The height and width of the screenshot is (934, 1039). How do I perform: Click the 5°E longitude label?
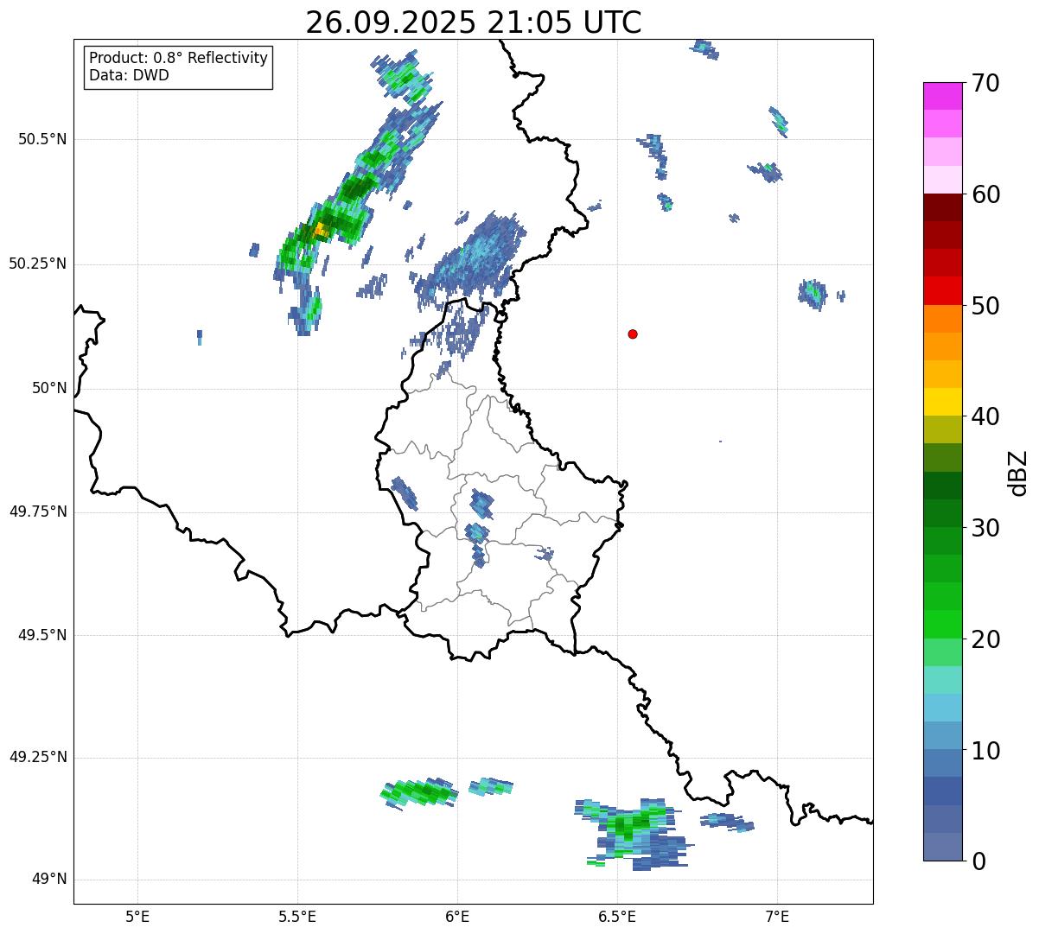pos(137,916)
